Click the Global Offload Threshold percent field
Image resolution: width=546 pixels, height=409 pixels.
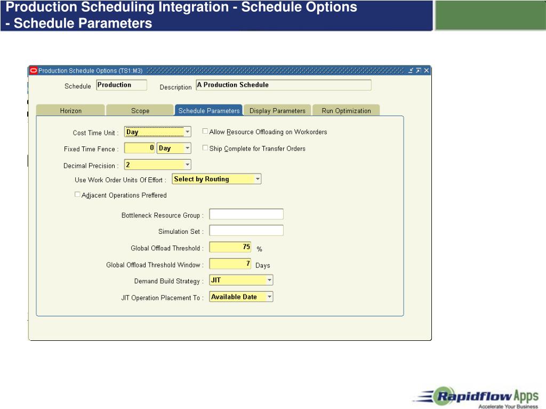230,247
